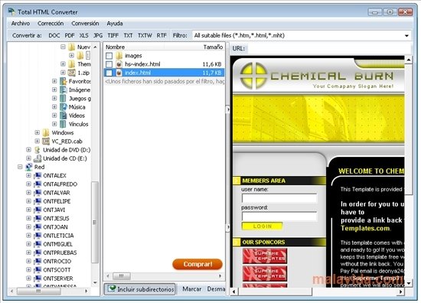
Task: Click the hs~index.html file icon
Action: click(x=119, y=64)
